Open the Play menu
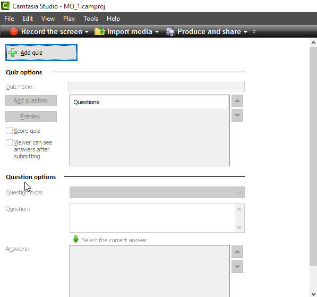 click(69, 19)
